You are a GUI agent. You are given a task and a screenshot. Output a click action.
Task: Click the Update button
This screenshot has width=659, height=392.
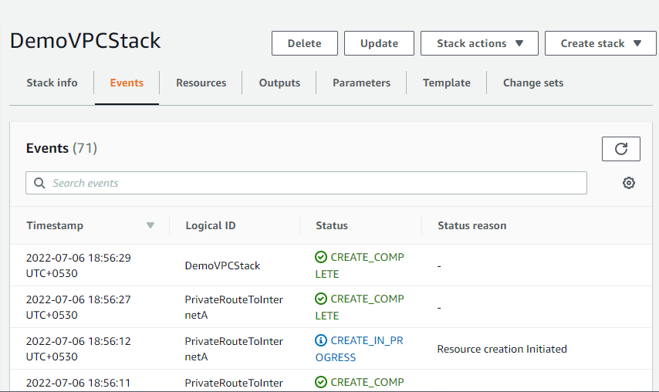pyautogui.click(x=379, y=43)
